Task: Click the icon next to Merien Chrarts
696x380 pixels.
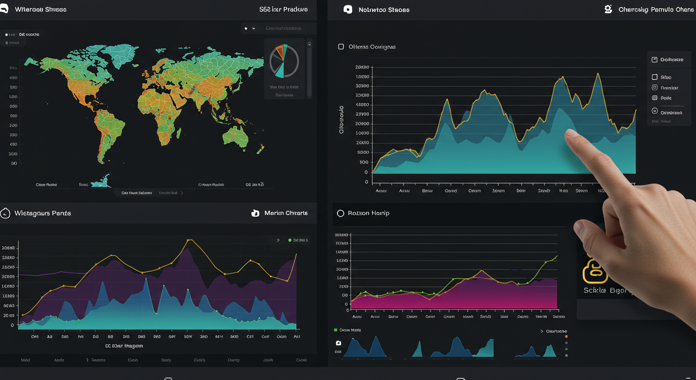Action: point(255,213)
